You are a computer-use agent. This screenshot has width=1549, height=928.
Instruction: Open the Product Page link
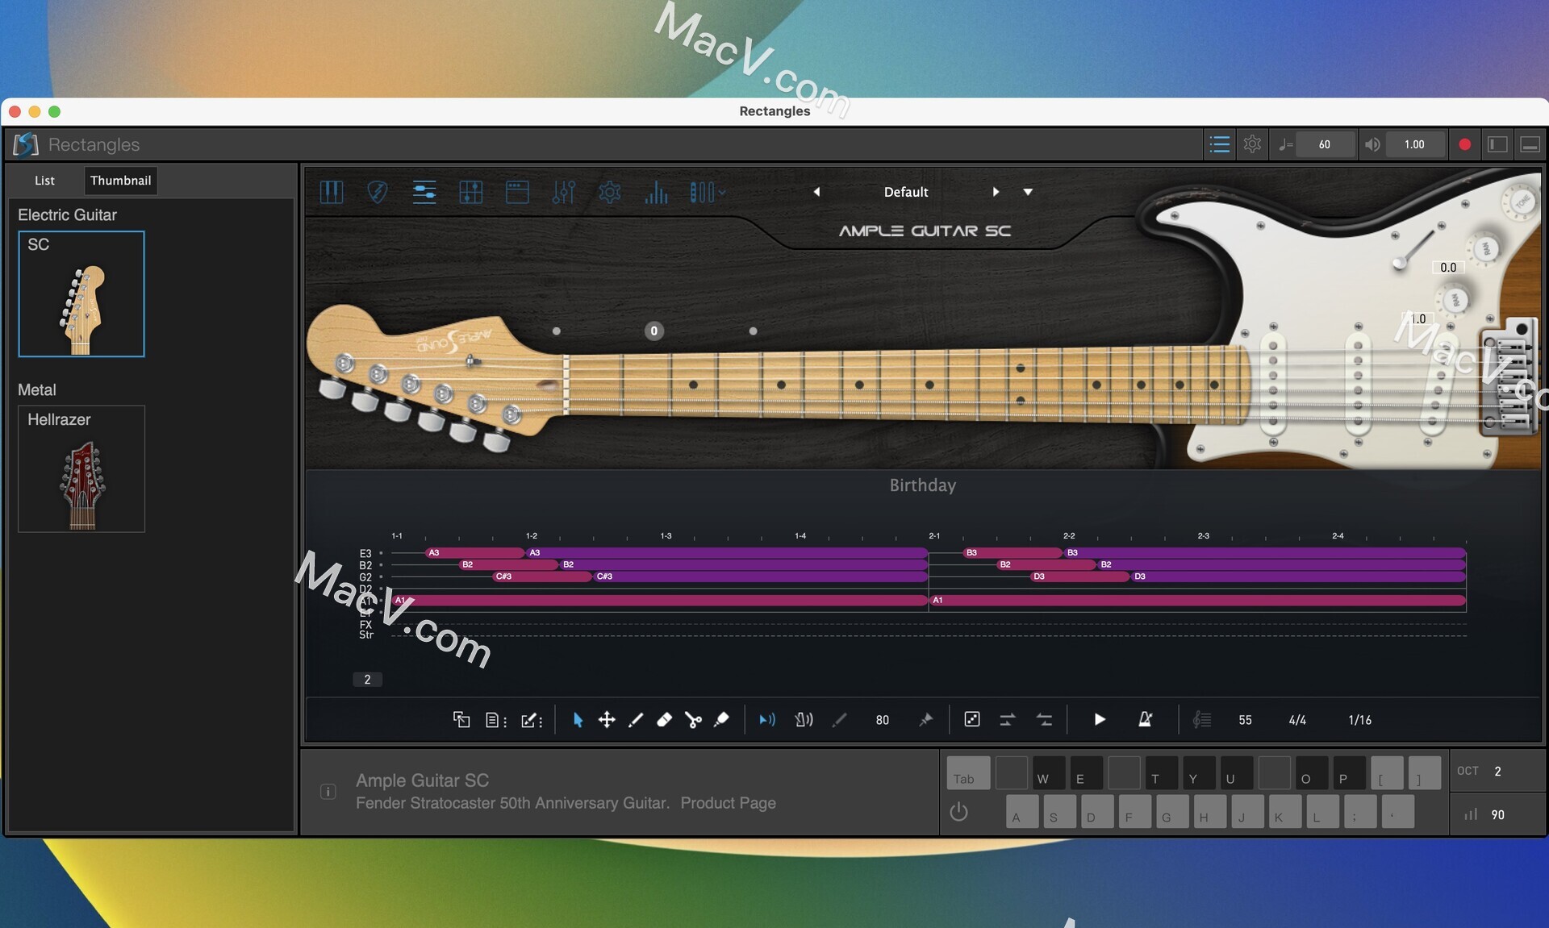coord(728,803)
